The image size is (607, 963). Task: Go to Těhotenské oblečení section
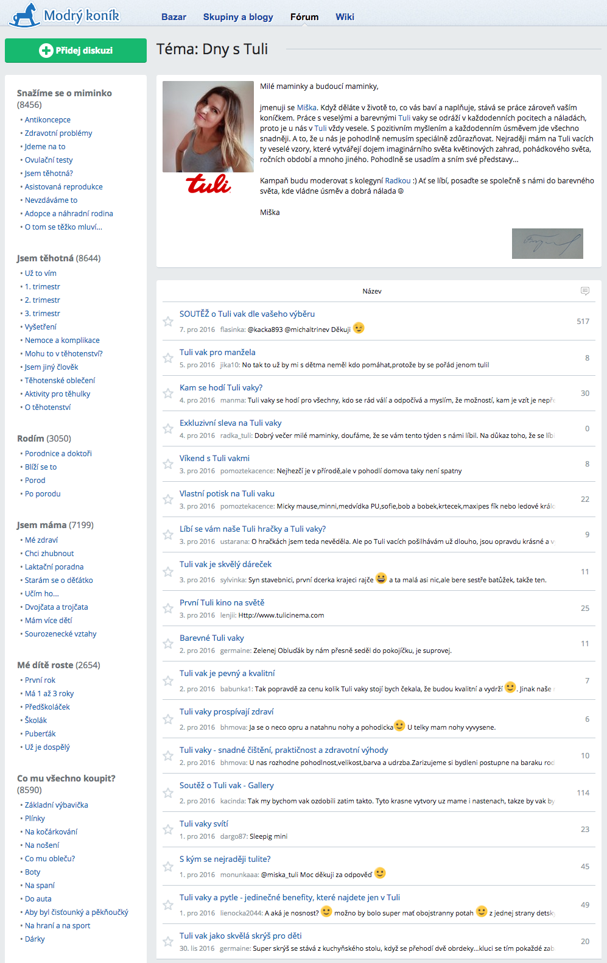point(60,381)
